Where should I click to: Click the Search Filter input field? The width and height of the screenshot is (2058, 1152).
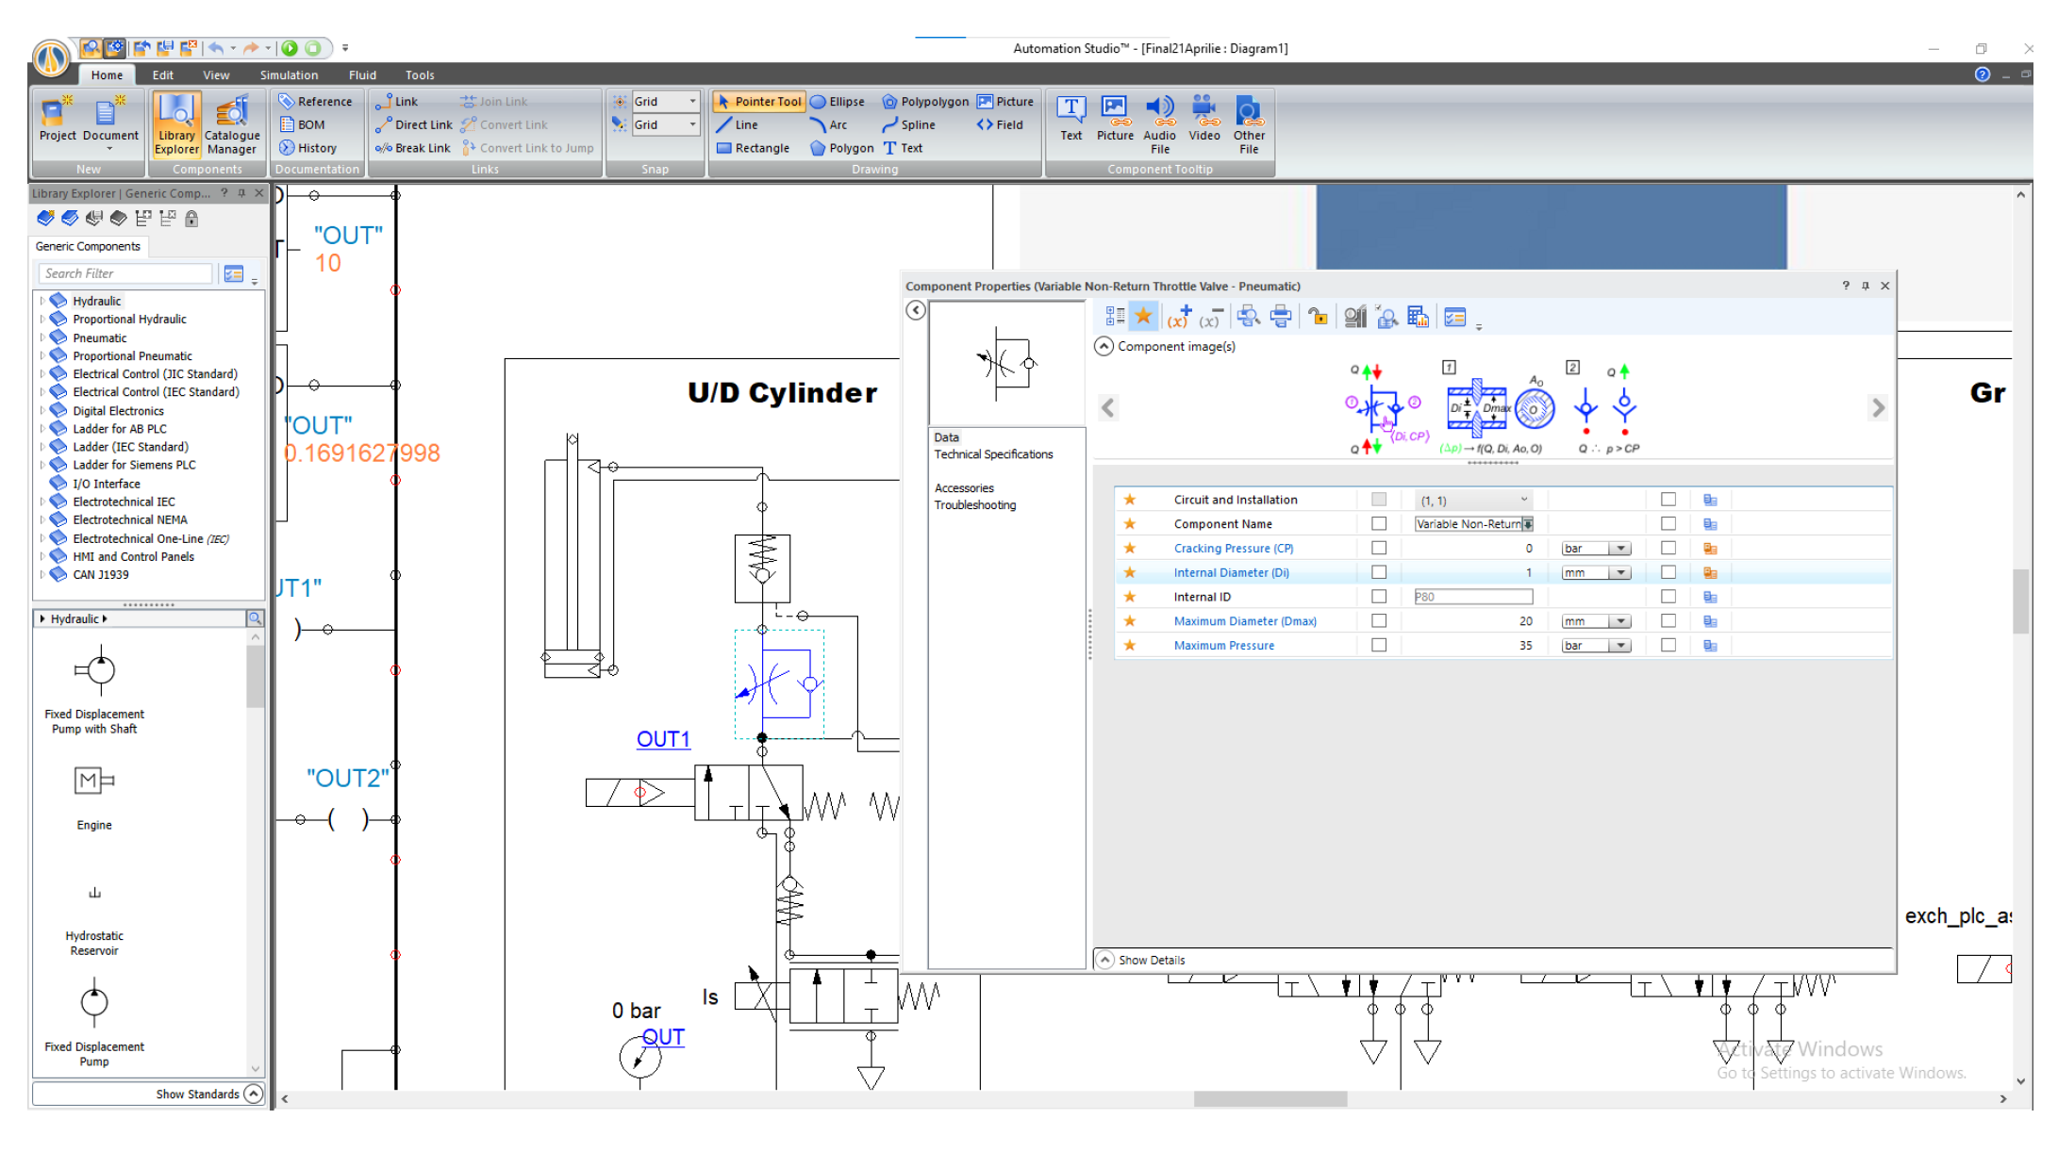(x=124, y=273)
